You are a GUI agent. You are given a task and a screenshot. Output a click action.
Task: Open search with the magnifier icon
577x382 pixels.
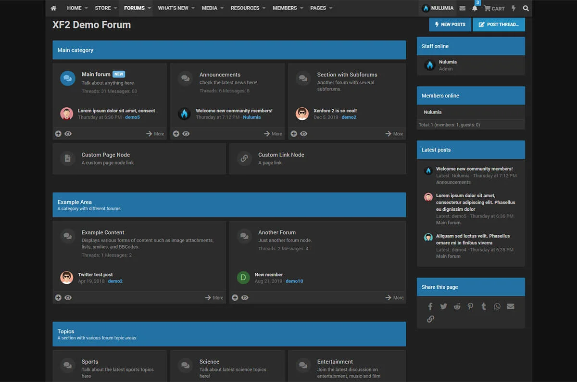526,8
